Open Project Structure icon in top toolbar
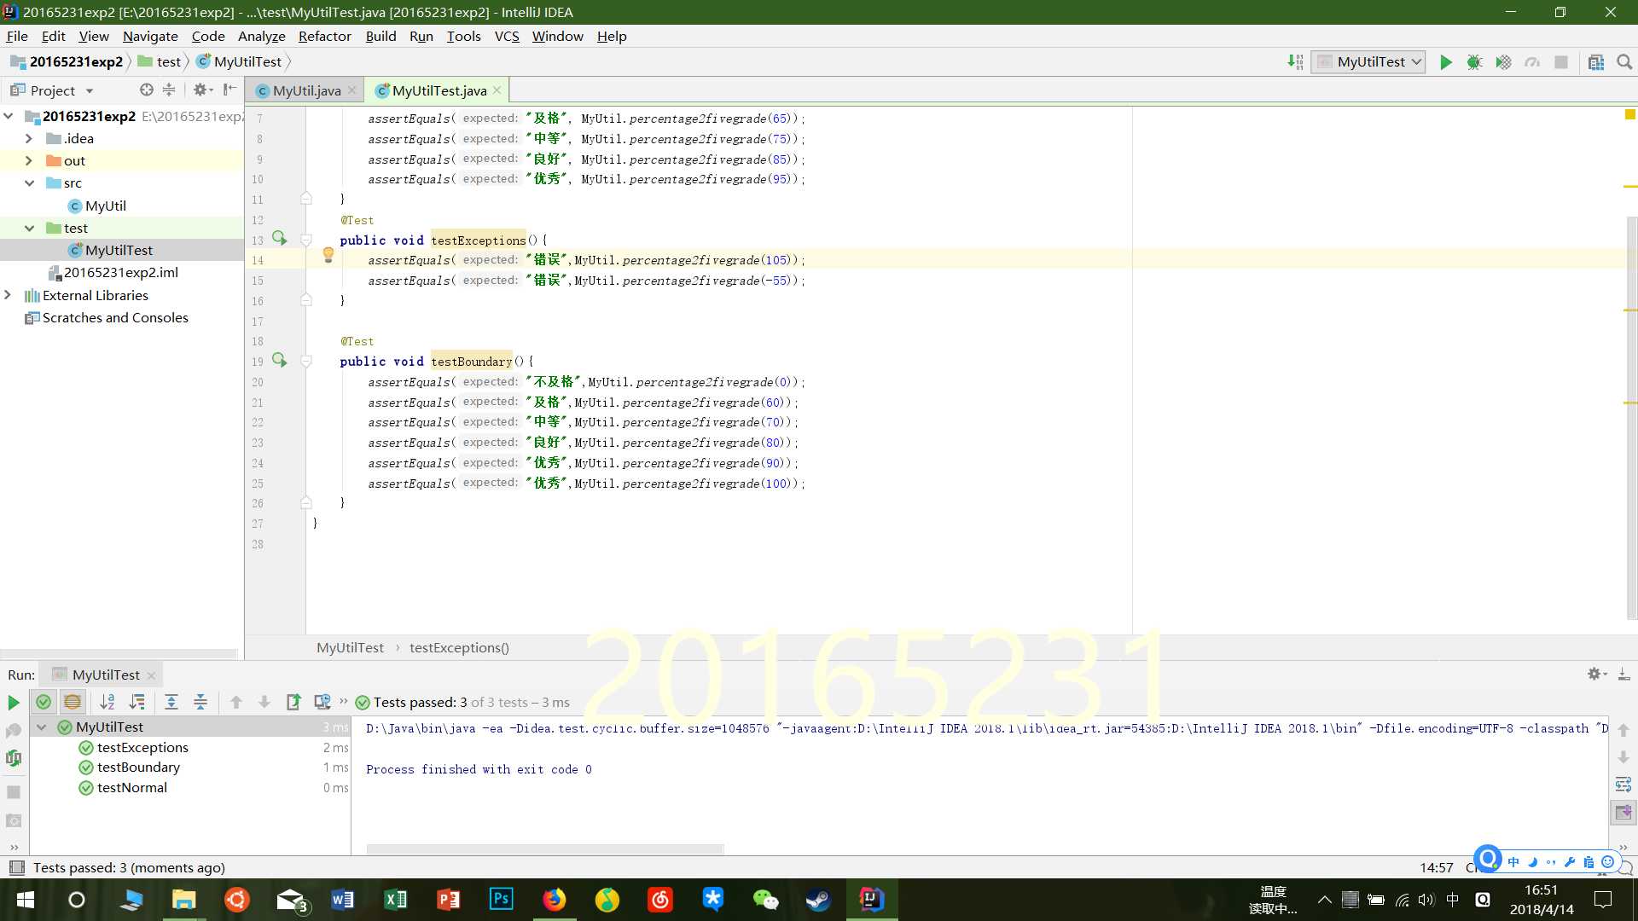Image resolution: width=1638 pixels, height=921 pixels. (x=1595, y=62)
